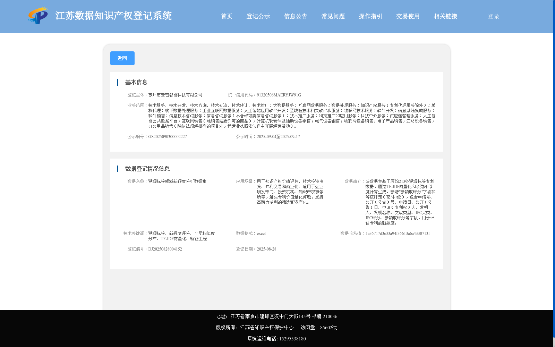Click the 技术关键词 label
Image resolution: width=555 pixels, height=347 pixels.
pos(136,234)
